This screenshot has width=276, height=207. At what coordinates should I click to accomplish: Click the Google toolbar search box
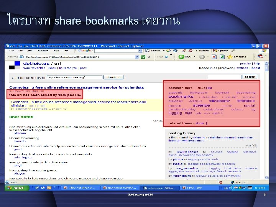click(117, 51)
